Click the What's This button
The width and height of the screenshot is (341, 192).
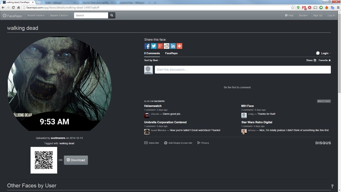324,101
